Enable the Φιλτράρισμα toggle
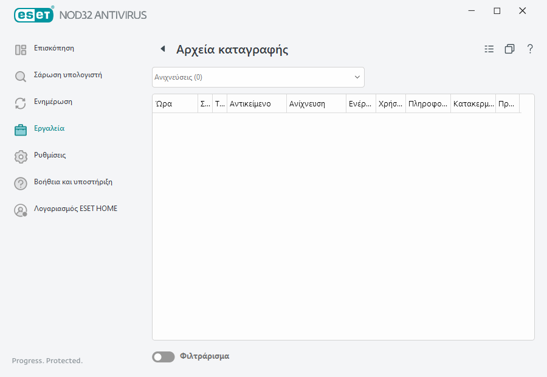 163,356
